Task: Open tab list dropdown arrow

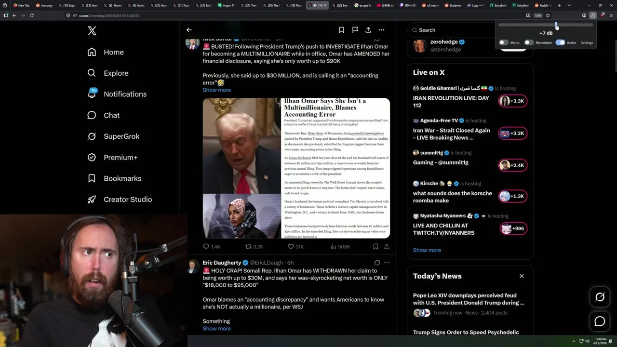Action: (569, 5)
